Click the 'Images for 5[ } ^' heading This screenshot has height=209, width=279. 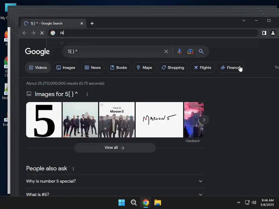pyautogui.click(x=56, y=94)
